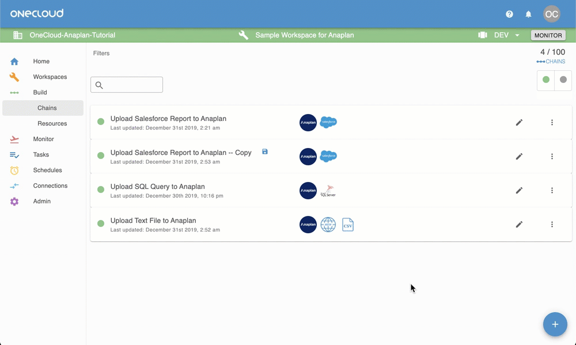Toggle the green active-chains filter
576x345 pixels.
point(546,79)
